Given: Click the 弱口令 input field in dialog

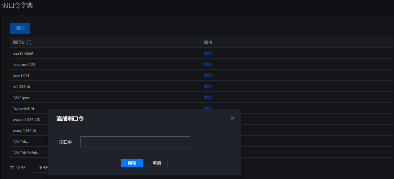Looking at the screenshot, I should point(135,142).
